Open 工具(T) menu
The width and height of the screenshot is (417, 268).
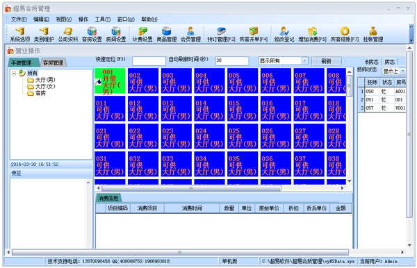[x=103, y=19]
